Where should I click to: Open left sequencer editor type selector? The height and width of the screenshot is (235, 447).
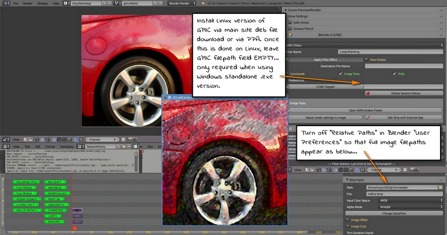coord(6,139)
